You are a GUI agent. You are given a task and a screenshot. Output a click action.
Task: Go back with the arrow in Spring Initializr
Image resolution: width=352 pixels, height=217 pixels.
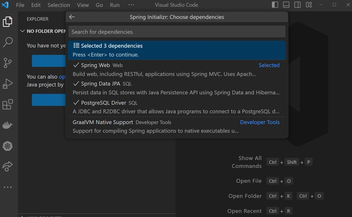click(x=72, y=17)
